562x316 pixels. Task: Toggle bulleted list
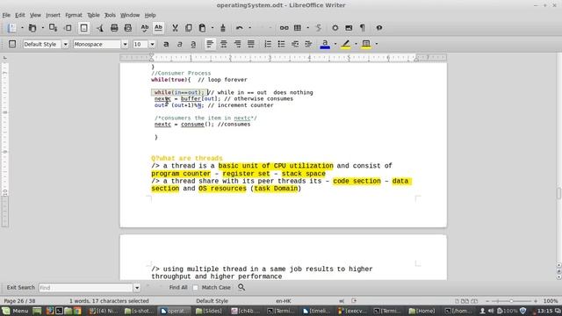pyautogui.click(x=281, y=44)
